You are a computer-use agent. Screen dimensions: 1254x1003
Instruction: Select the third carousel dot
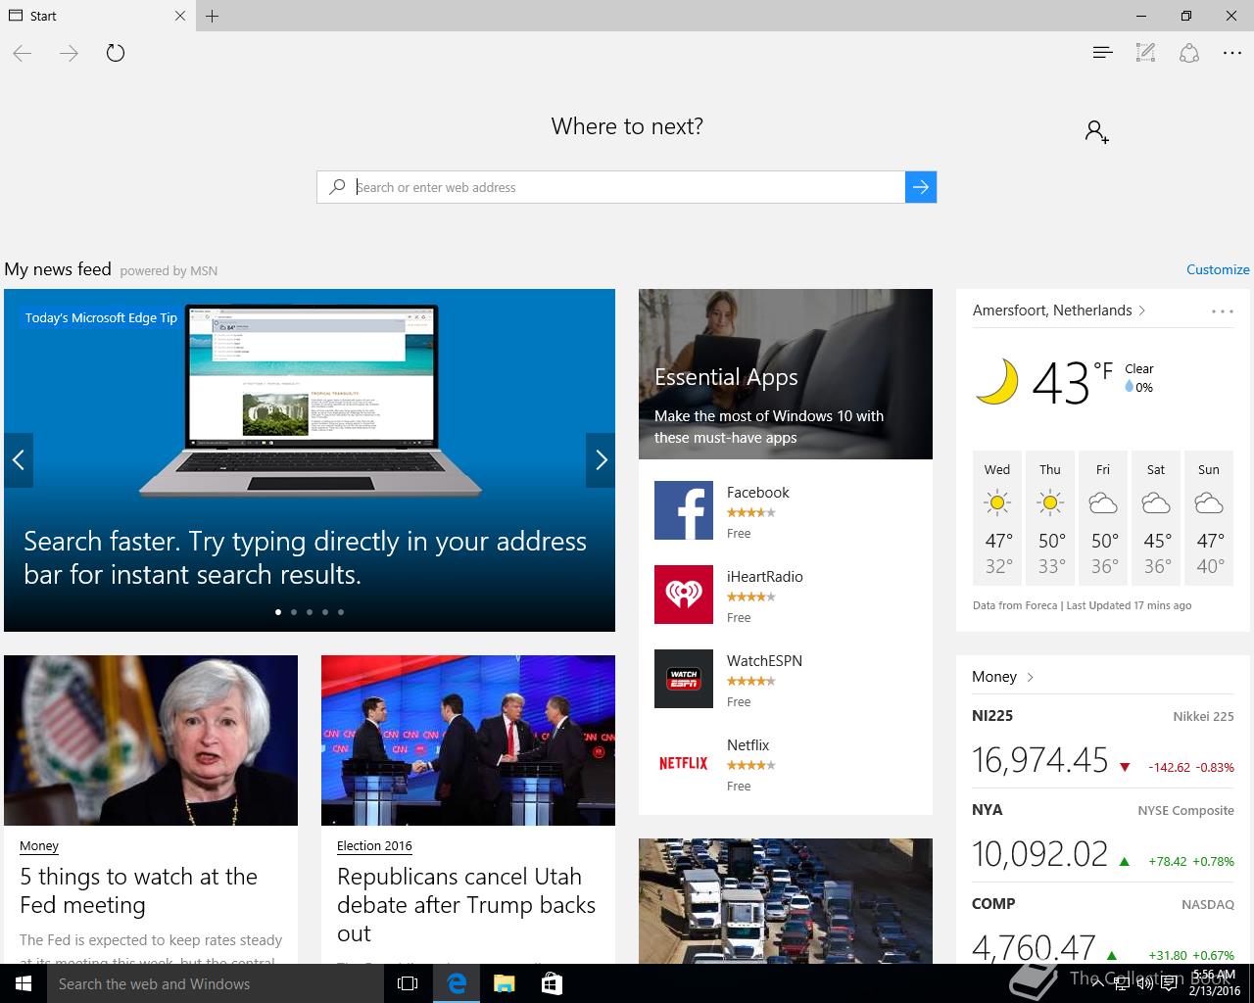[310, 612]
